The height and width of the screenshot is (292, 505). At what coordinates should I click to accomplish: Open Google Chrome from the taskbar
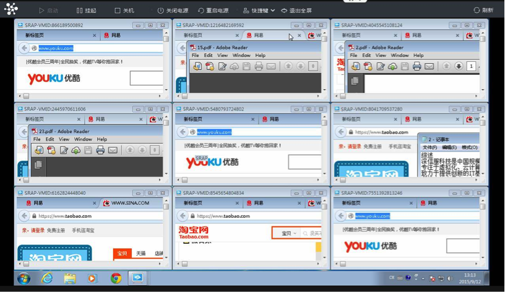tap(116, 278)
